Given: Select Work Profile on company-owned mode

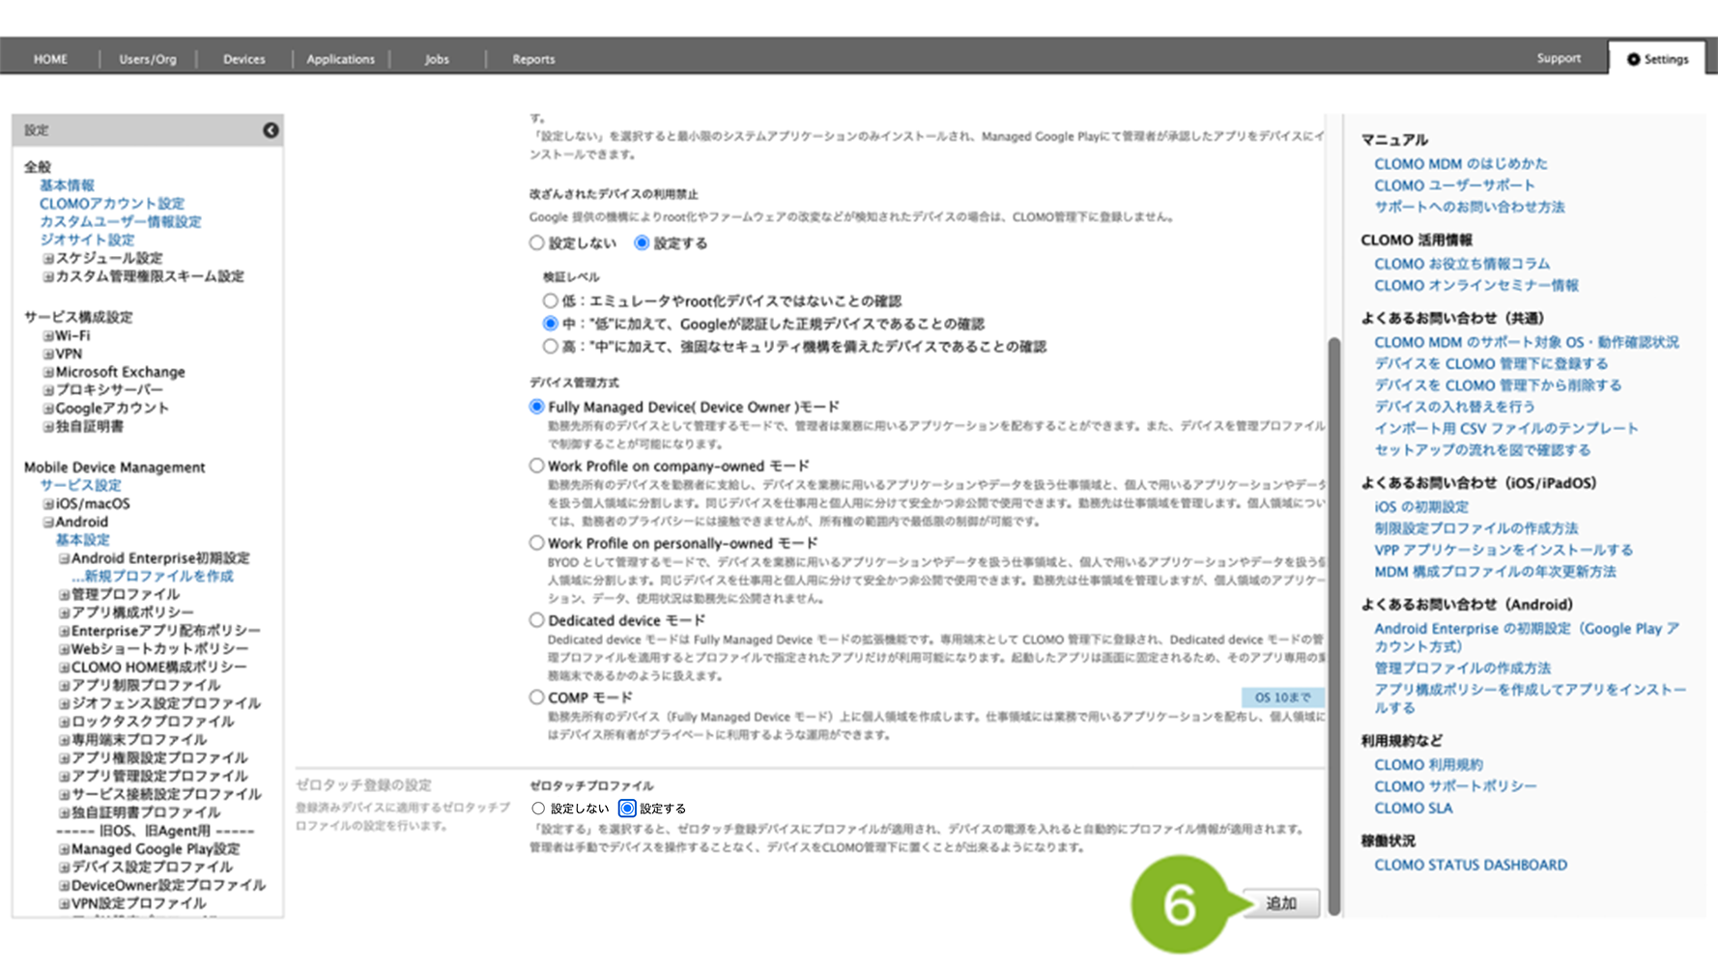Looking at the screenshot, I should (x=536, y=466).
